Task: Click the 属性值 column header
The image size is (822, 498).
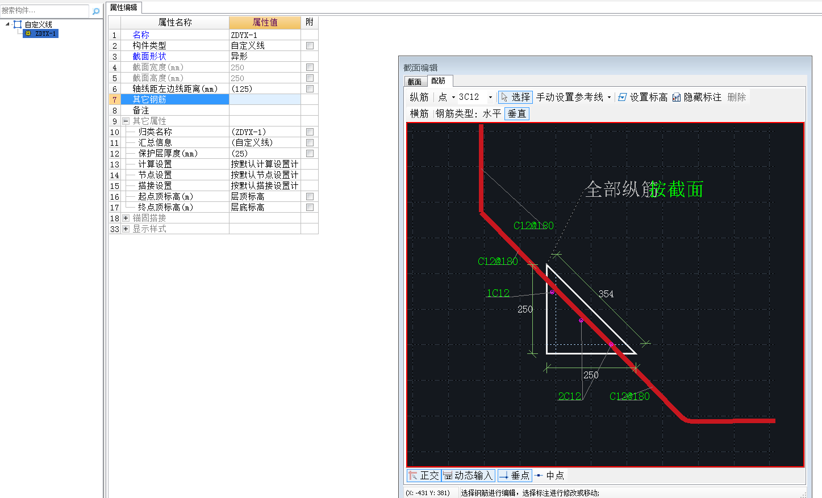Action: click(x=265, y=22)
